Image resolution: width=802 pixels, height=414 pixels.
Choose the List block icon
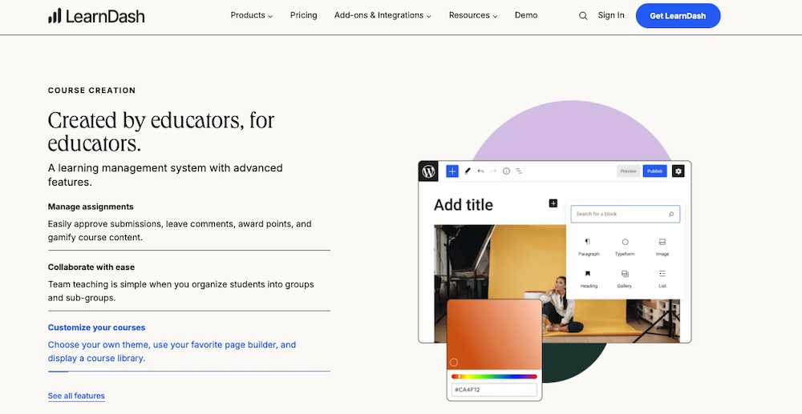[662, 274]
